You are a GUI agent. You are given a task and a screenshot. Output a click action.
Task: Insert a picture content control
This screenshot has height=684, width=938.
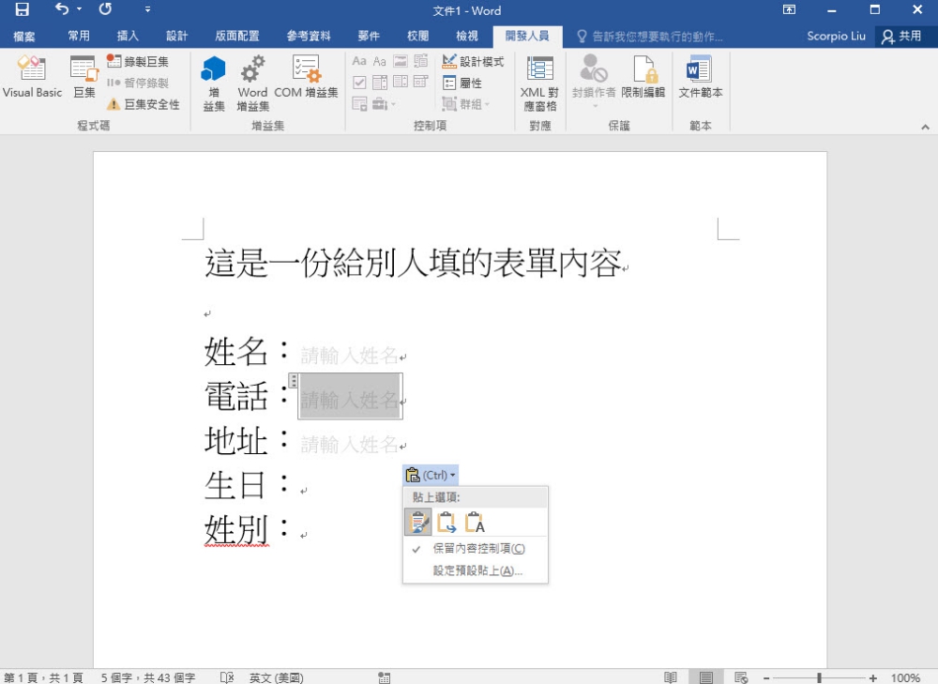pyautogui.click(x=401, y=61)
